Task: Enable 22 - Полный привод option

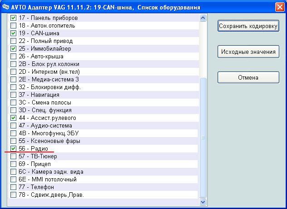Action: coord(14,41)
